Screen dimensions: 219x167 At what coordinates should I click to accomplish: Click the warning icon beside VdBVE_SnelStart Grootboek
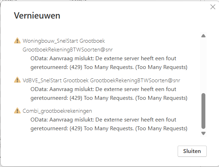(17, 80)
